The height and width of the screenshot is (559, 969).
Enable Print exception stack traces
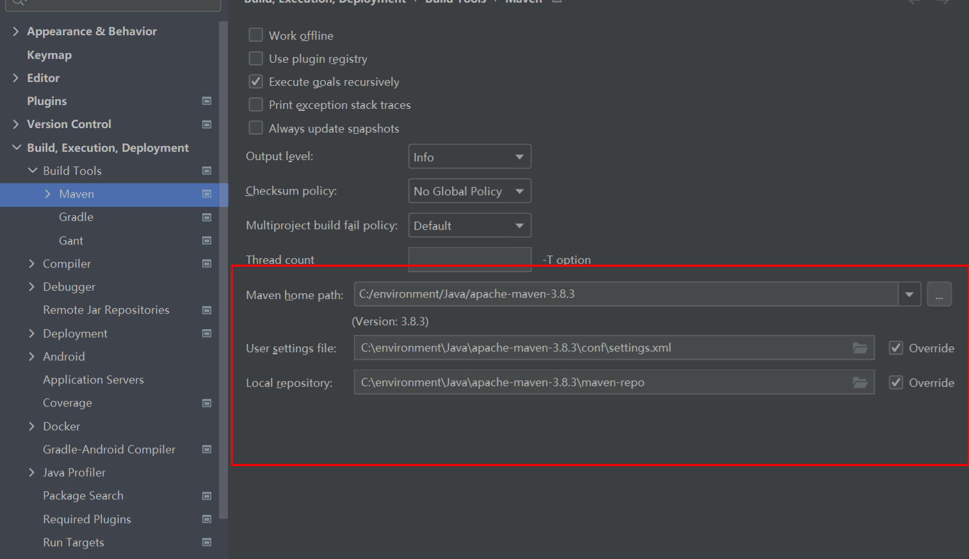coord(256,104)
